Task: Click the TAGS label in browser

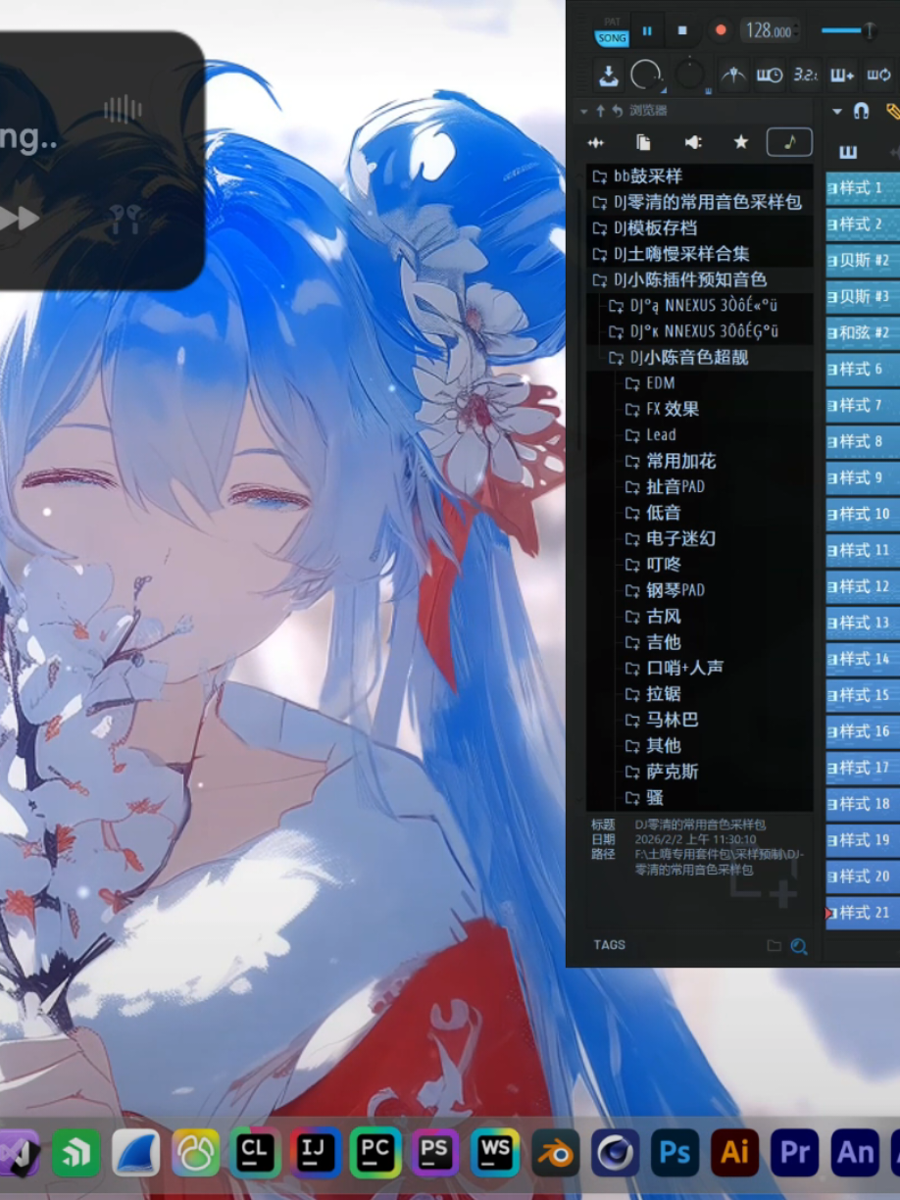Action: [609, 945]
